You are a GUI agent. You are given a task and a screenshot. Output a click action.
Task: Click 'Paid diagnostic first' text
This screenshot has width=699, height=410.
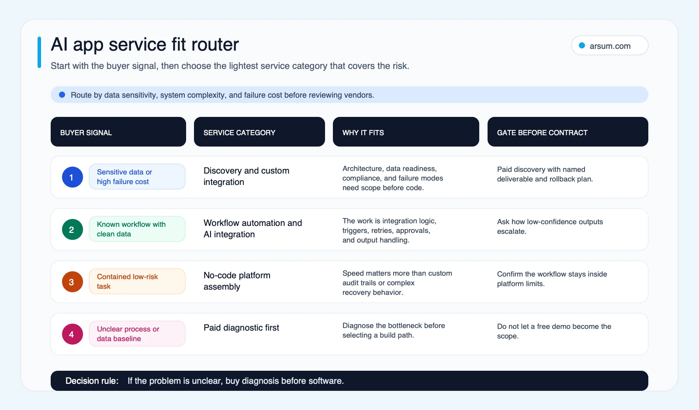pyautogui.click(x=241, y=328)
